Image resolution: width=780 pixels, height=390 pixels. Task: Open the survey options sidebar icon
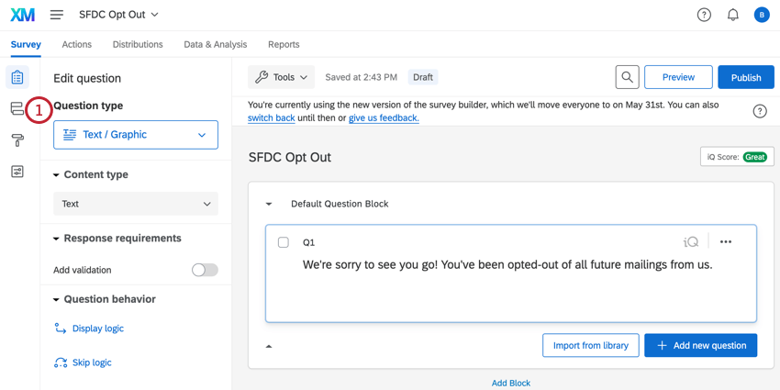click(x=17, y=172)
